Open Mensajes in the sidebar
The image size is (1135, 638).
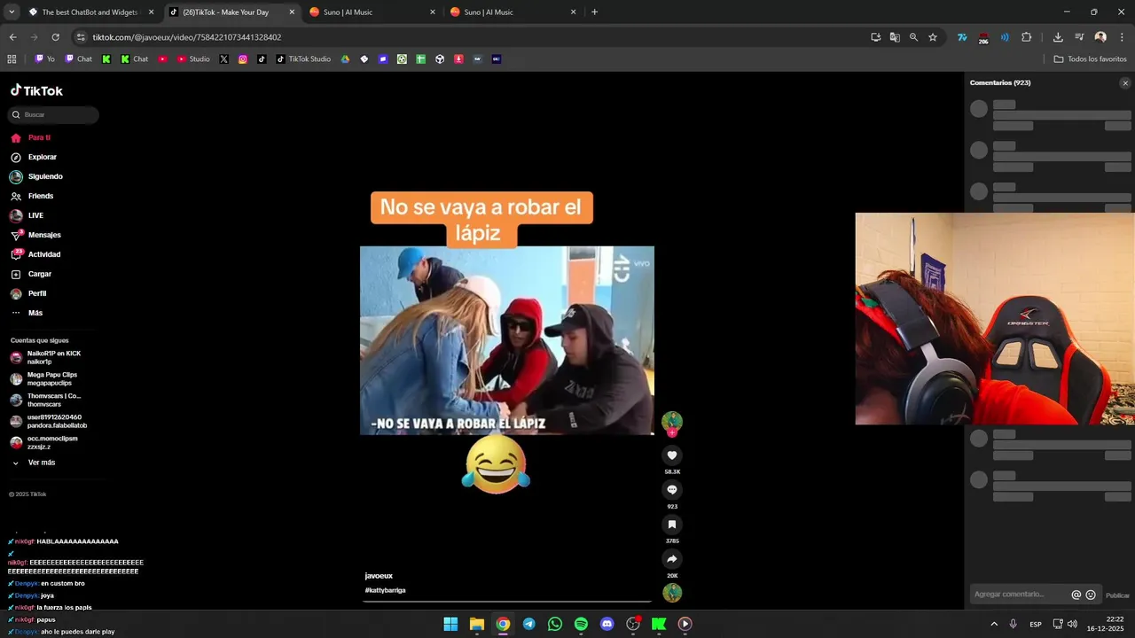[44, 236]
